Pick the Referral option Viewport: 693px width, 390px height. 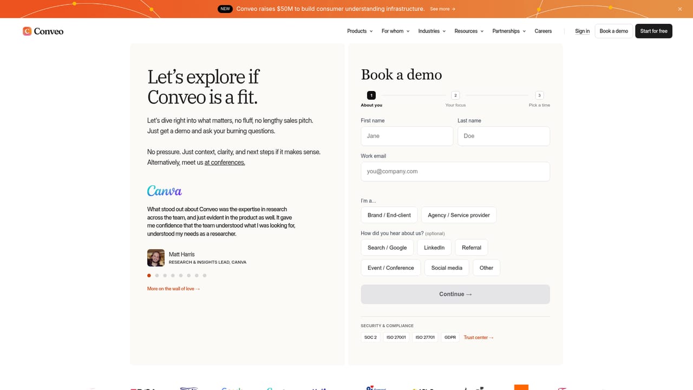(472, 248)
